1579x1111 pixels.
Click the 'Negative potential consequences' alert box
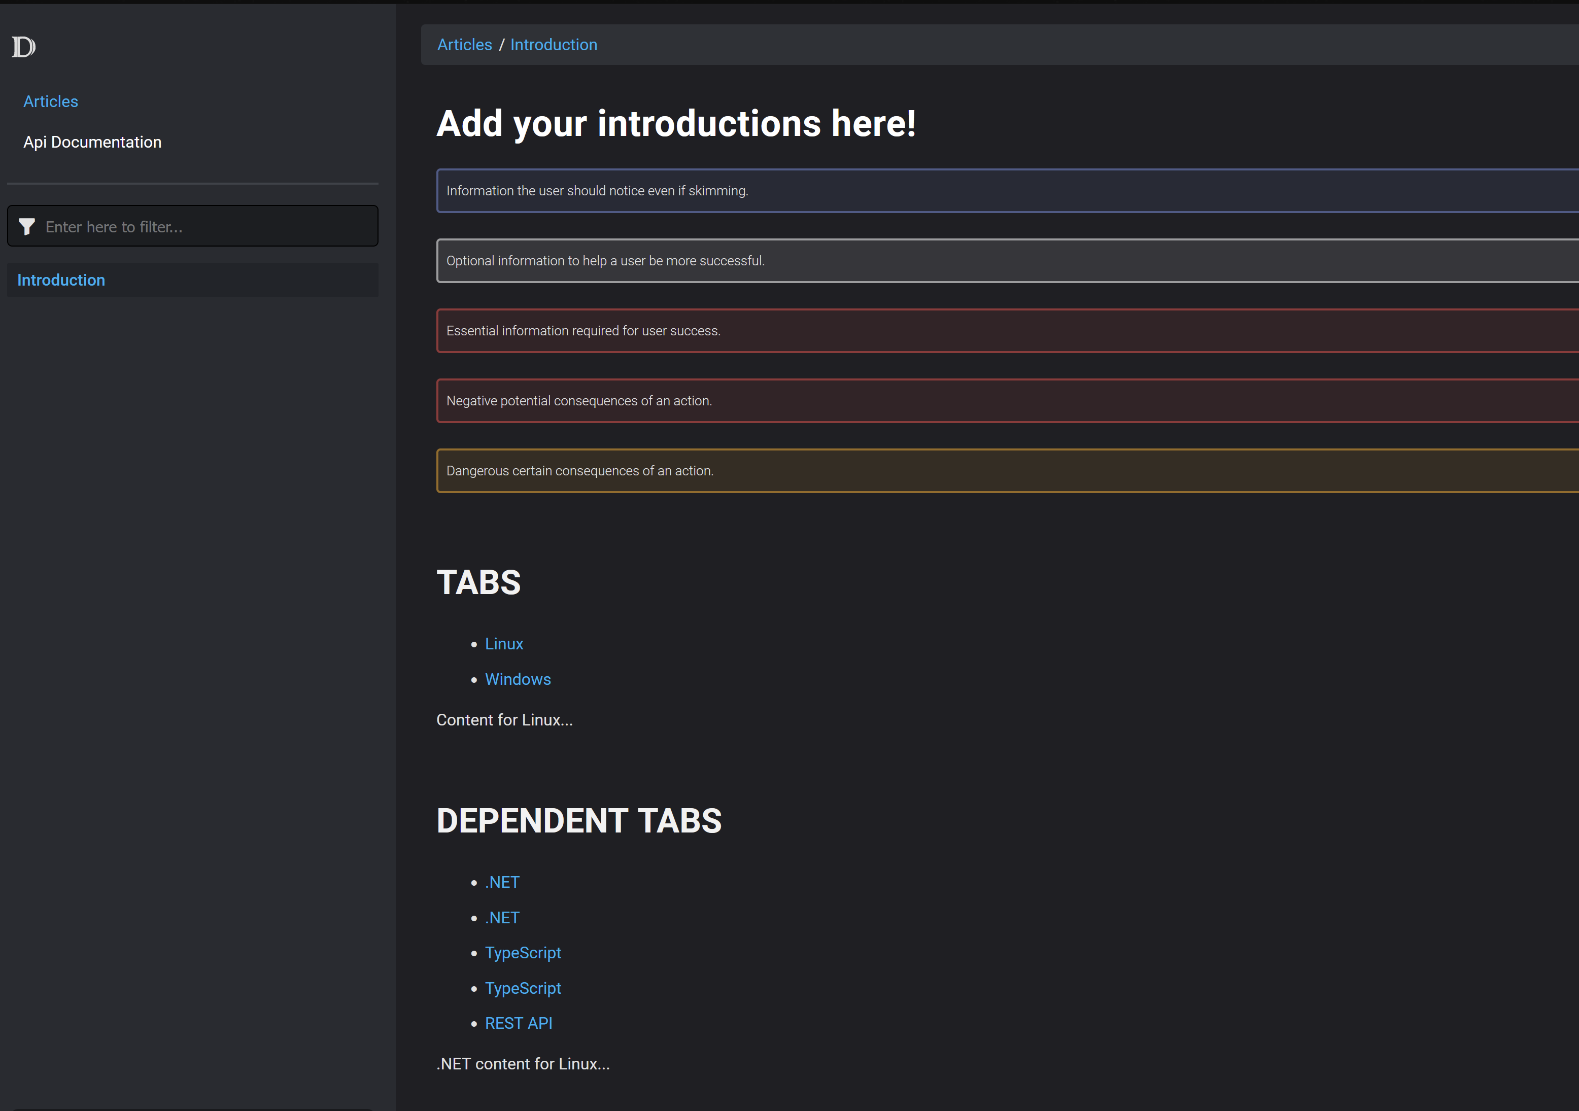click(x=1008, y=401)
